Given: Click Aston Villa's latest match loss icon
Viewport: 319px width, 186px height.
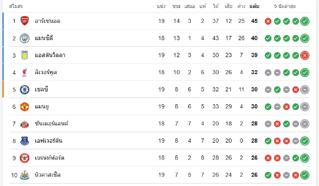Looking at the screenshot, I should point(305,55).
